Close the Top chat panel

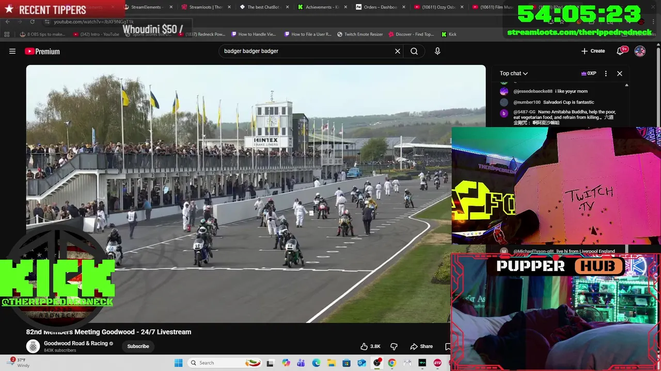(x=620, y=73)
